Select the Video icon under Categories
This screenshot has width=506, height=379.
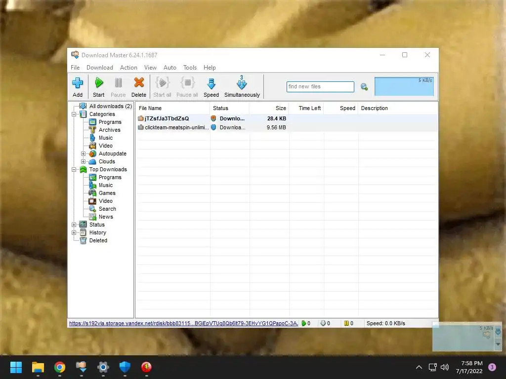(x=92, y=146)
